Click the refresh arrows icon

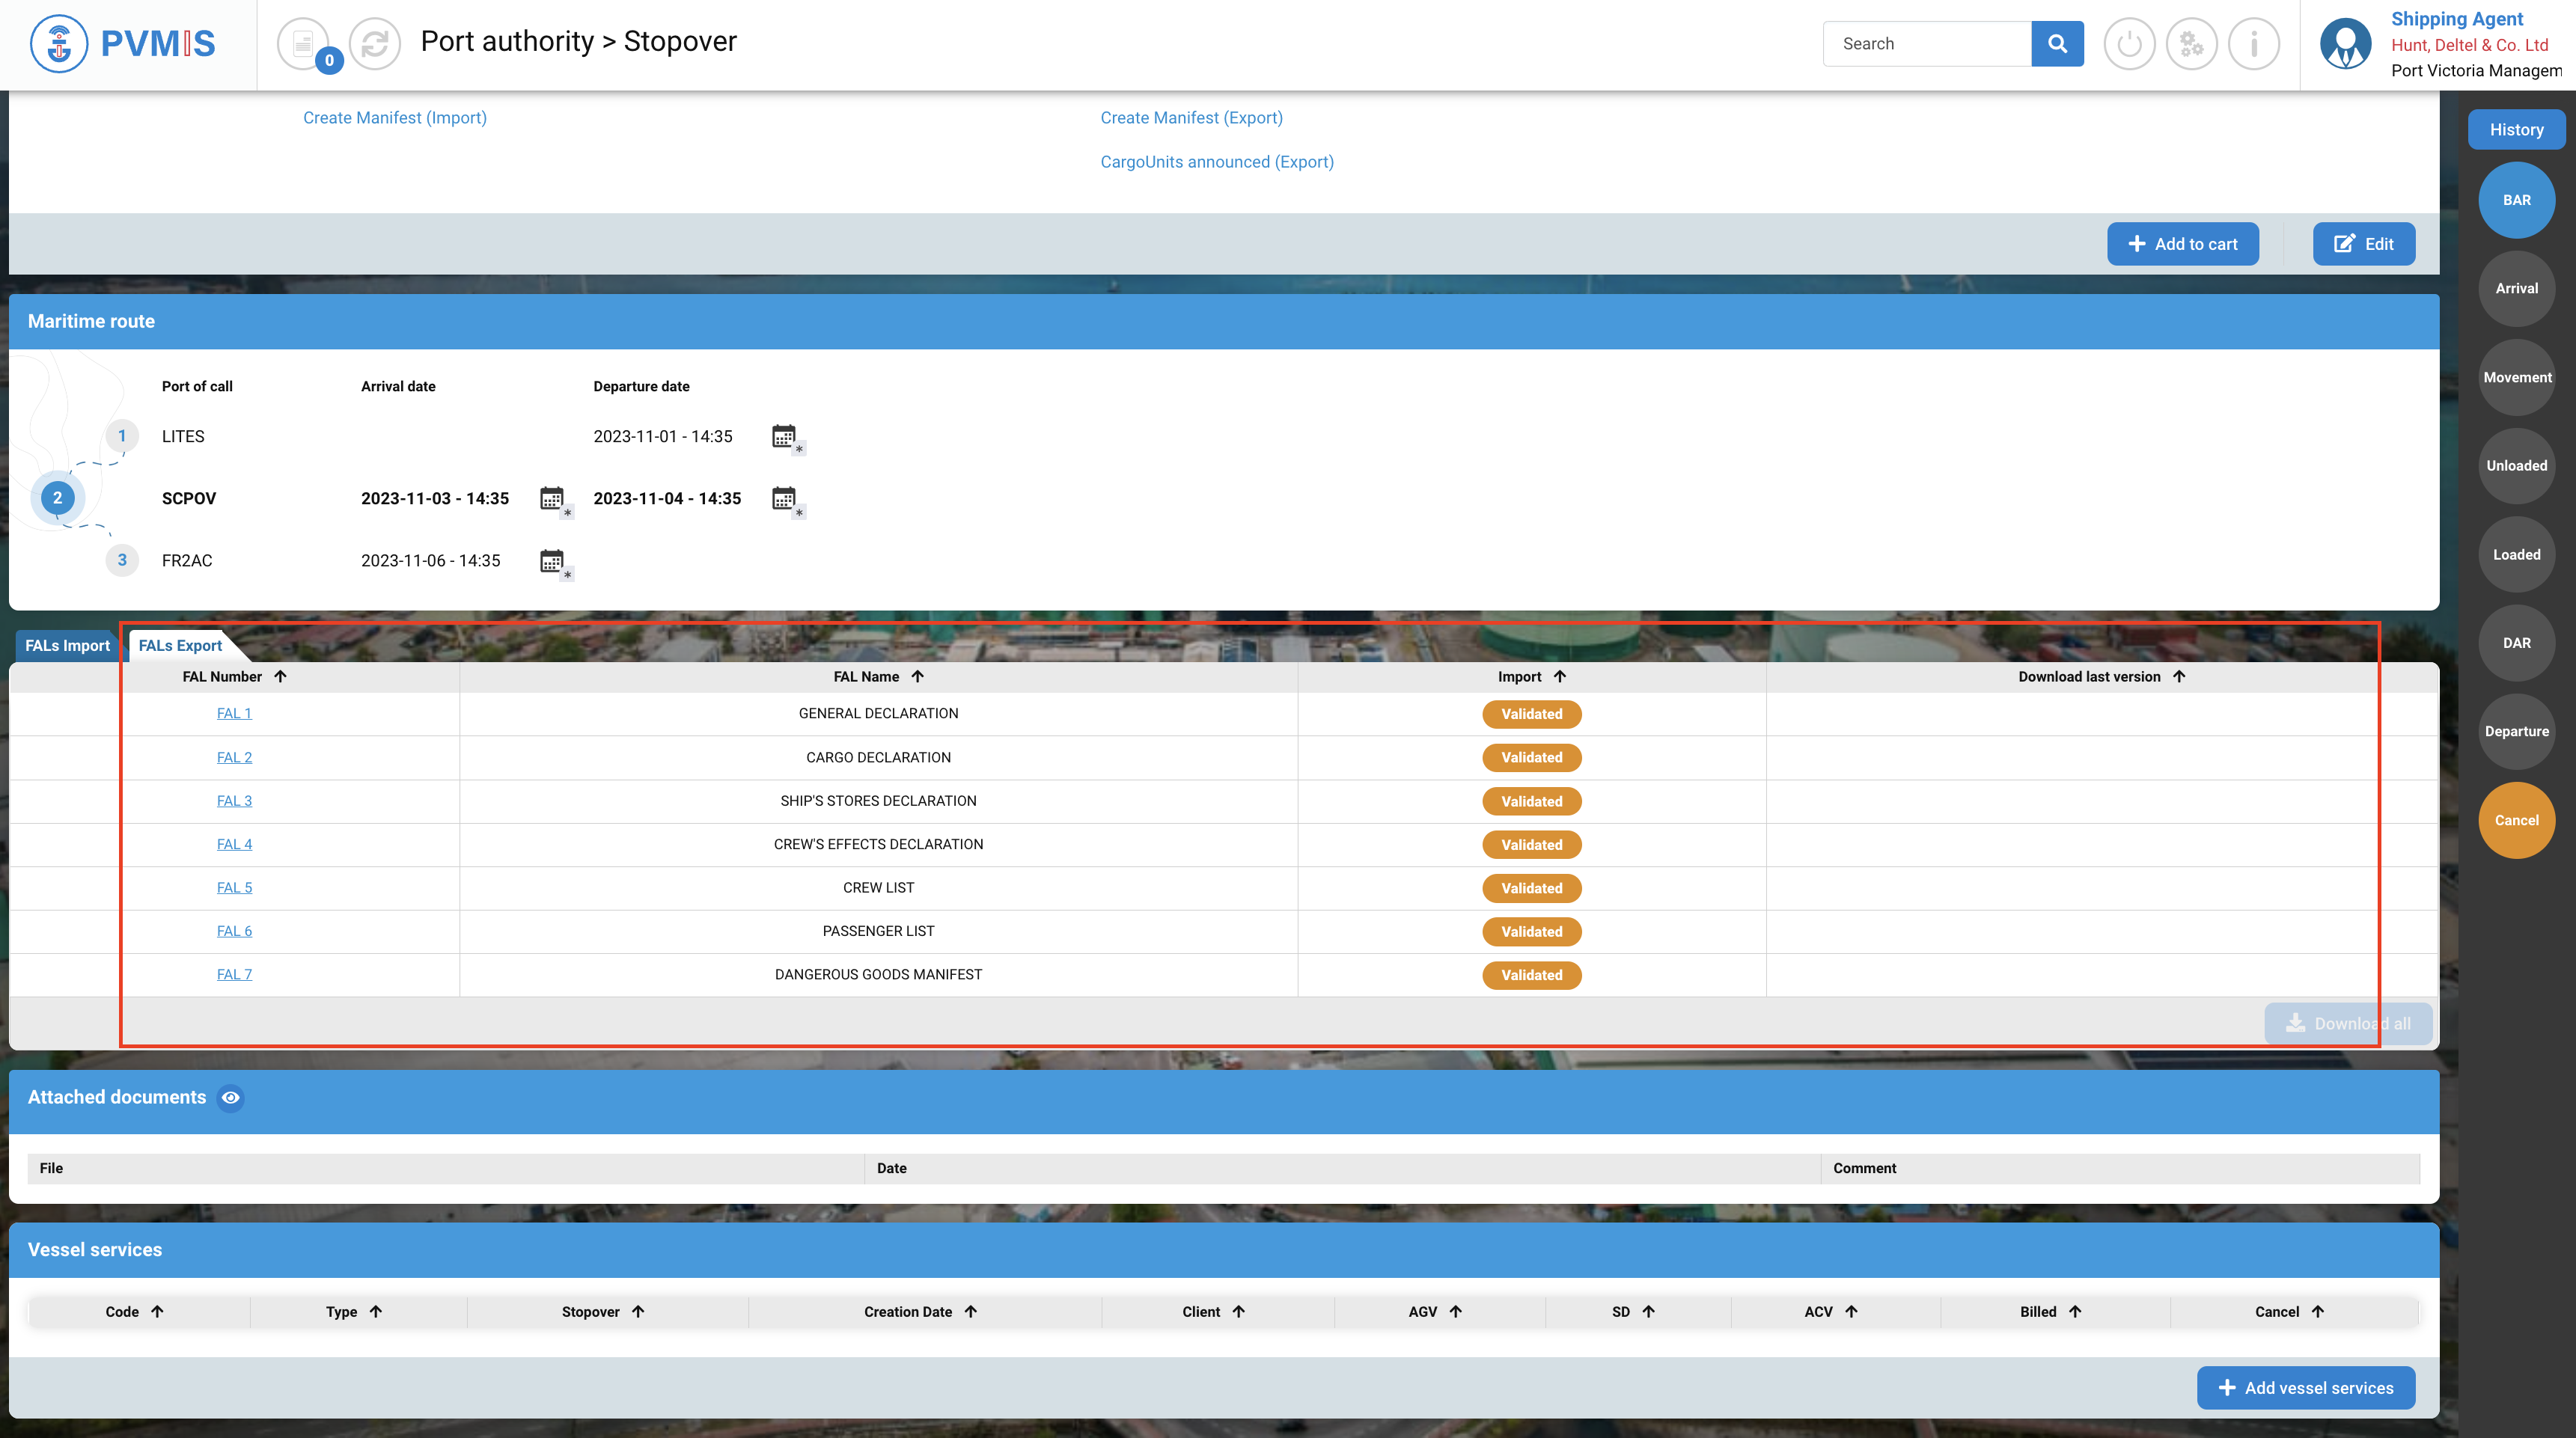click(x=374, y=44)
